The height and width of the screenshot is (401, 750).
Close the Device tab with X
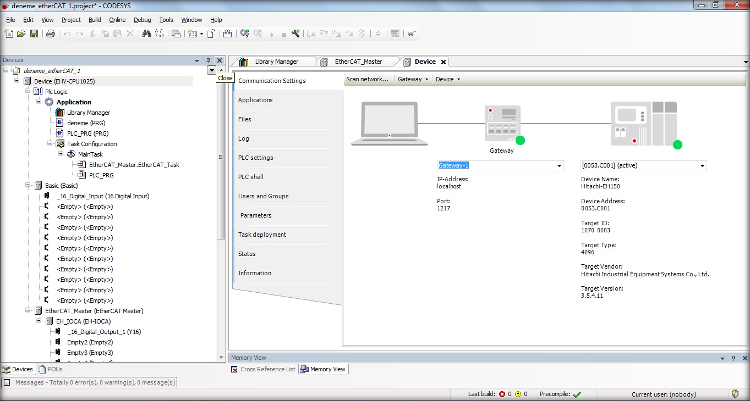coord(444,62)
